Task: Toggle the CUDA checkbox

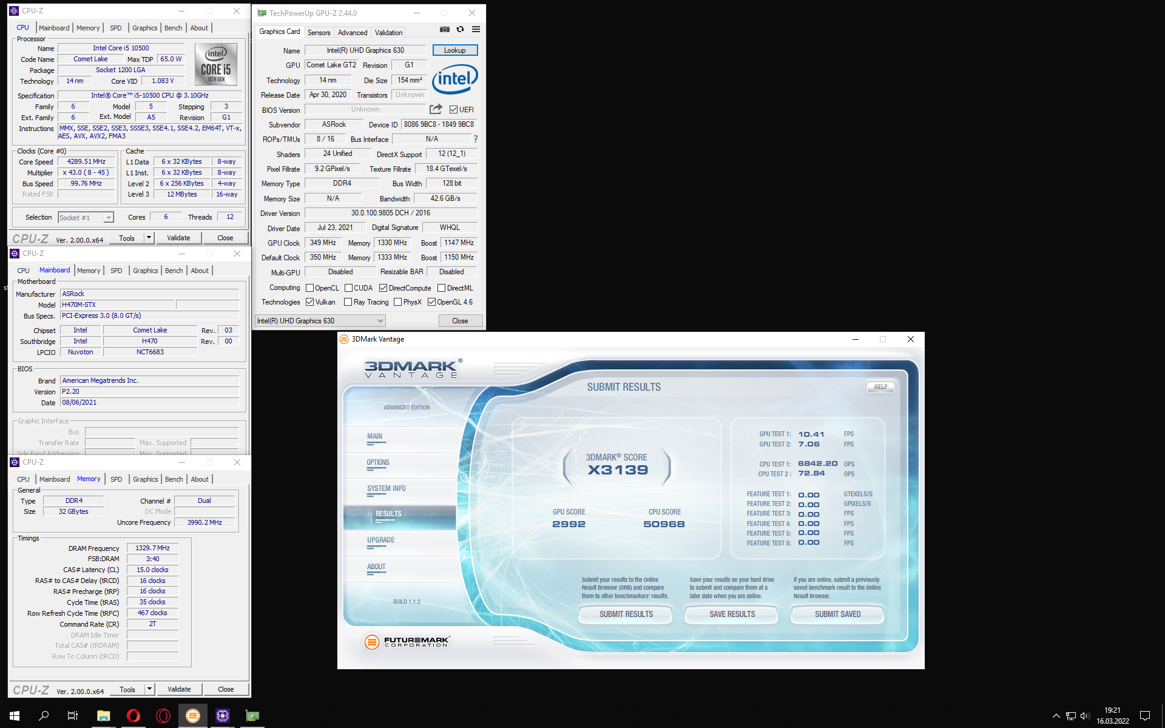Action: click(x=348, y=288)
